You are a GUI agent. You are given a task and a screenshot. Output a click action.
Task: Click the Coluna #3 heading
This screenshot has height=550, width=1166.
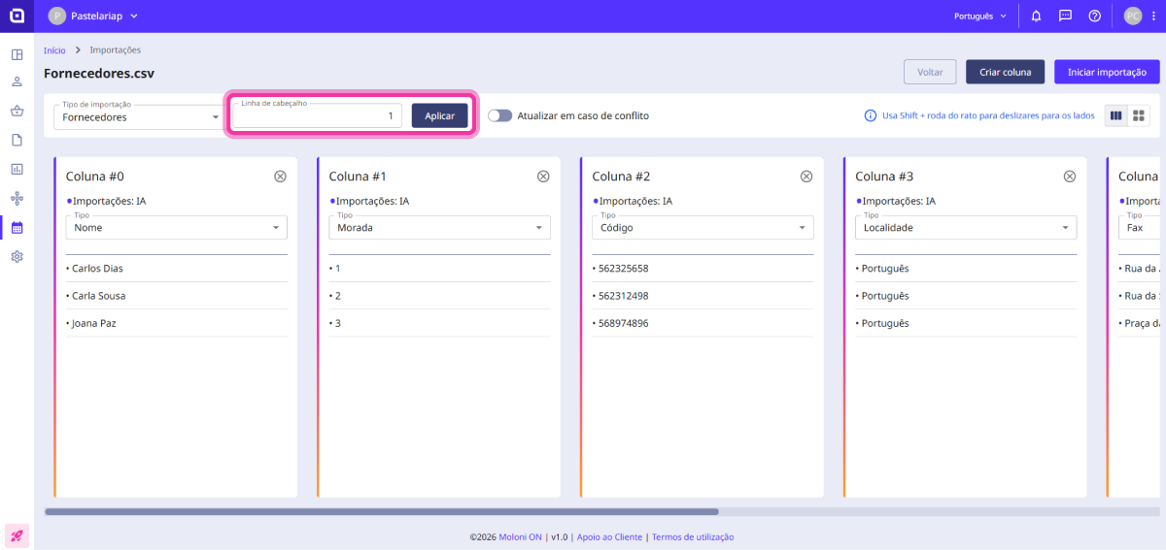click(884, 177)
